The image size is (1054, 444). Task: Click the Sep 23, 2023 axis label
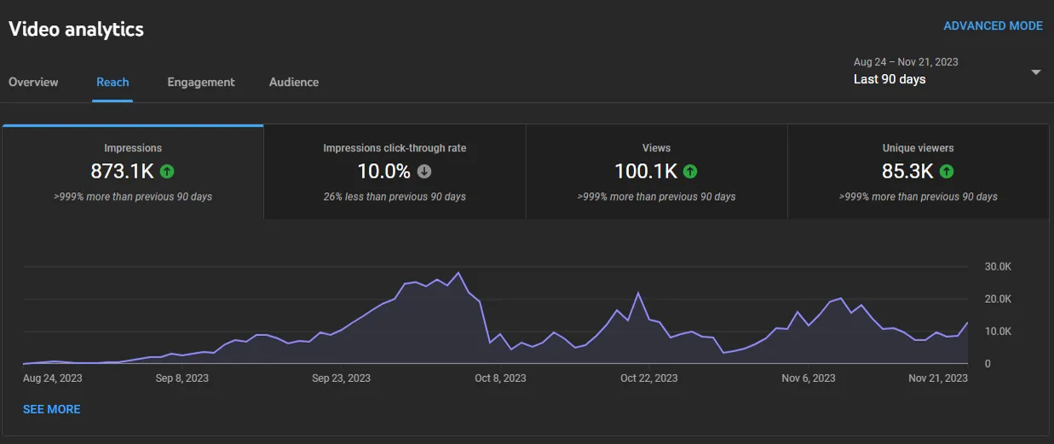pos(341,378)
